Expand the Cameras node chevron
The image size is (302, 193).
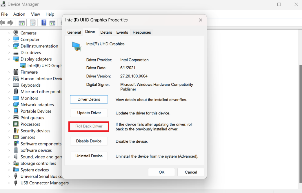tap(9, 33)
